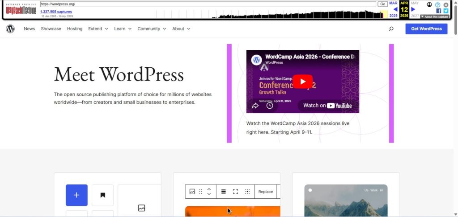Screen dimensions: 458x217
Task: Open the Wayback help question mark icon
Action: [x=437, y=5]
